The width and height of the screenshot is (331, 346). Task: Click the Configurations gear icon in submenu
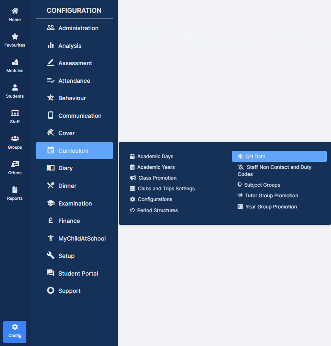tap(132, 199)
